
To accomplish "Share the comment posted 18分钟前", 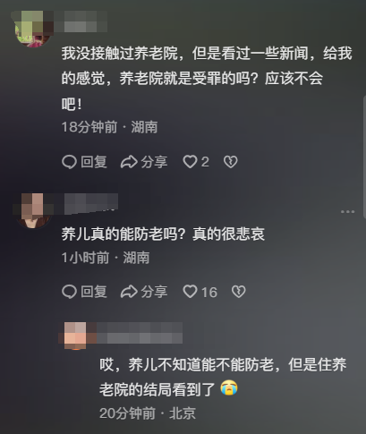I will [x=144, y=162].
